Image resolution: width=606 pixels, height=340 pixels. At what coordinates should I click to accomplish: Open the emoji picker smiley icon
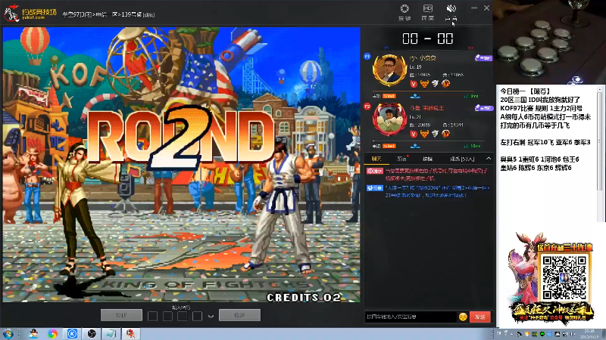pos(463,317)
